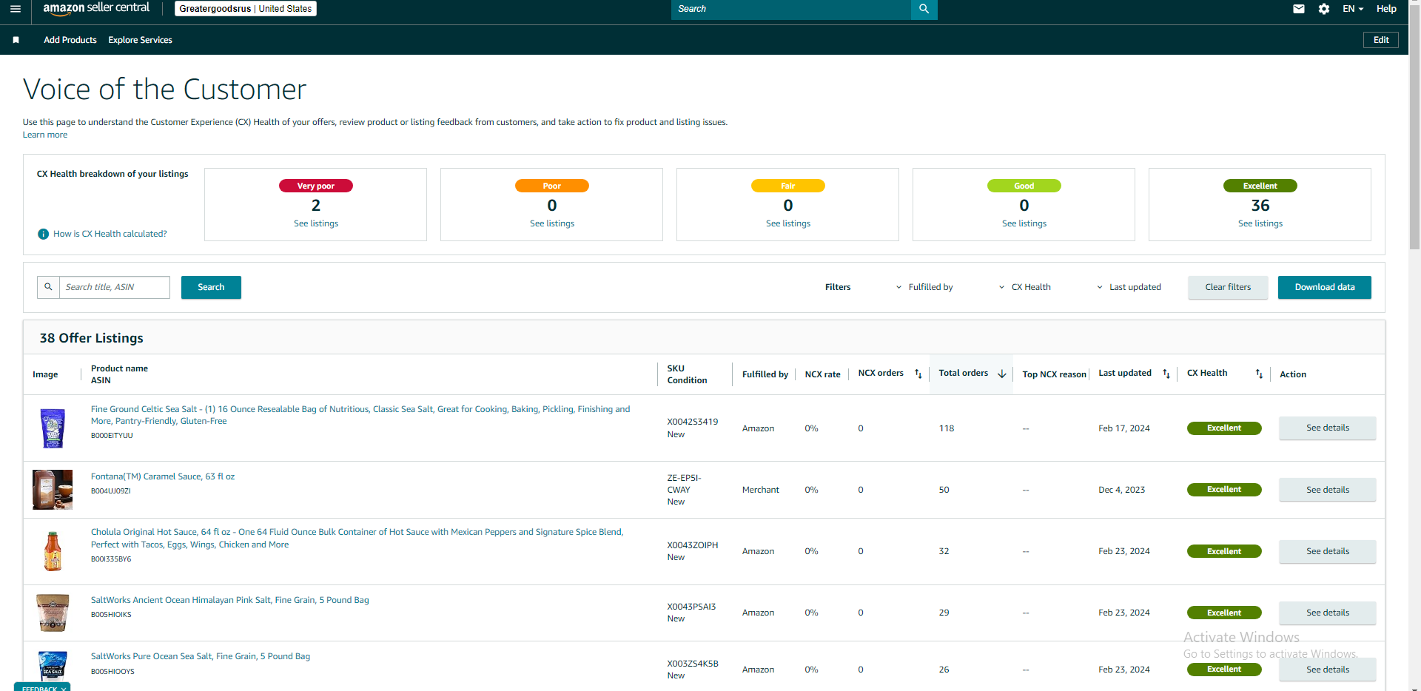
Task: See listings under Good
Action: (x=1024, y=223)
